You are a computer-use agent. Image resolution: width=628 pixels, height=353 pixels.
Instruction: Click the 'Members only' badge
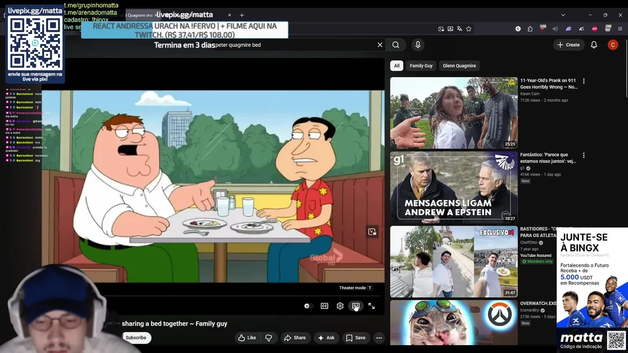(537, 262)
